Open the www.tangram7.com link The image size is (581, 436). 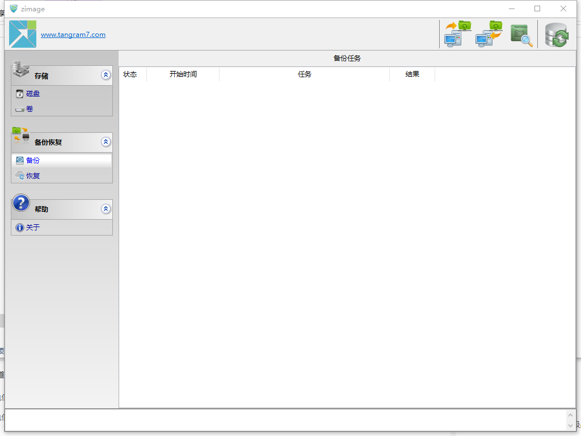[73, 35]
